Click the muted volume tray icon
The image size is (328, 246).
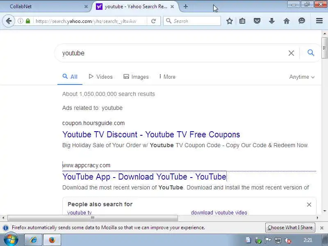click(x=288, y=241)
